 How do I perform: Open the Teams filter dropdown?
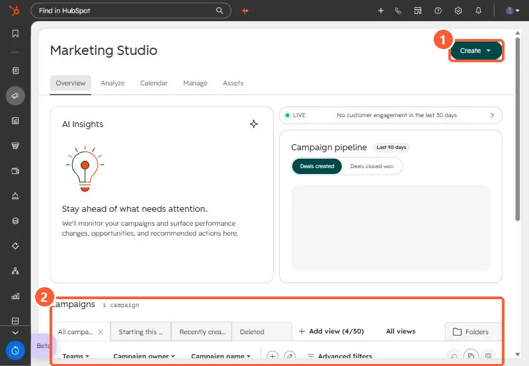(x=75, y=356)
